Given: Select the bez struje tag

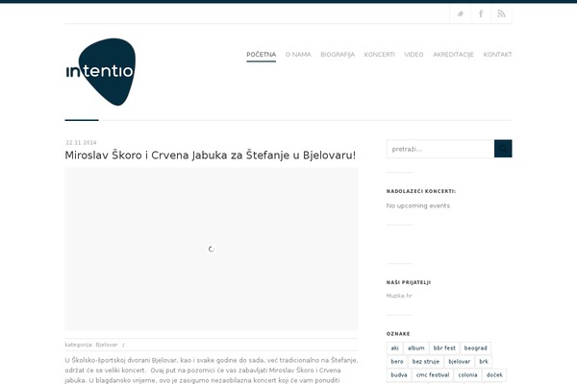Looking at the screenshot, I should click(x=426, y=362).
